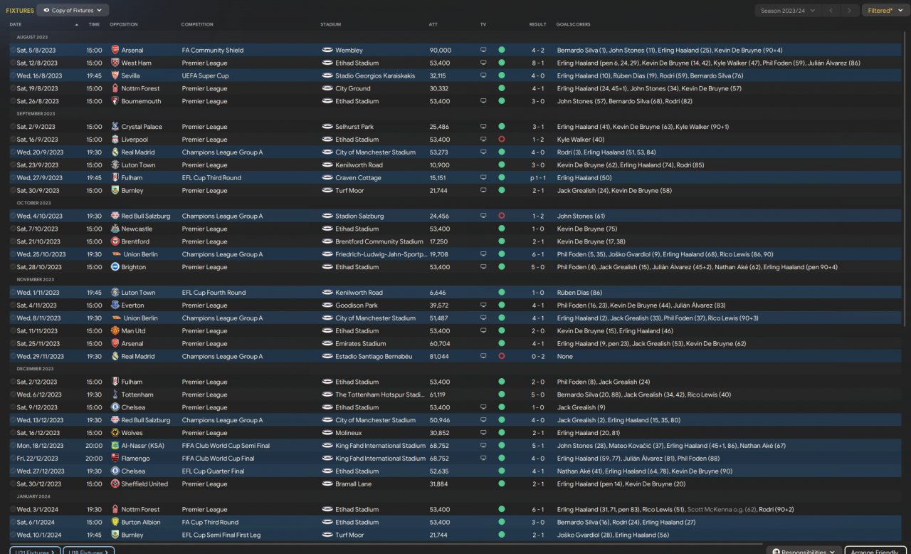Click the stadium icon beside Molineux
Screen dimensions: 911x554
pos(327,433)
